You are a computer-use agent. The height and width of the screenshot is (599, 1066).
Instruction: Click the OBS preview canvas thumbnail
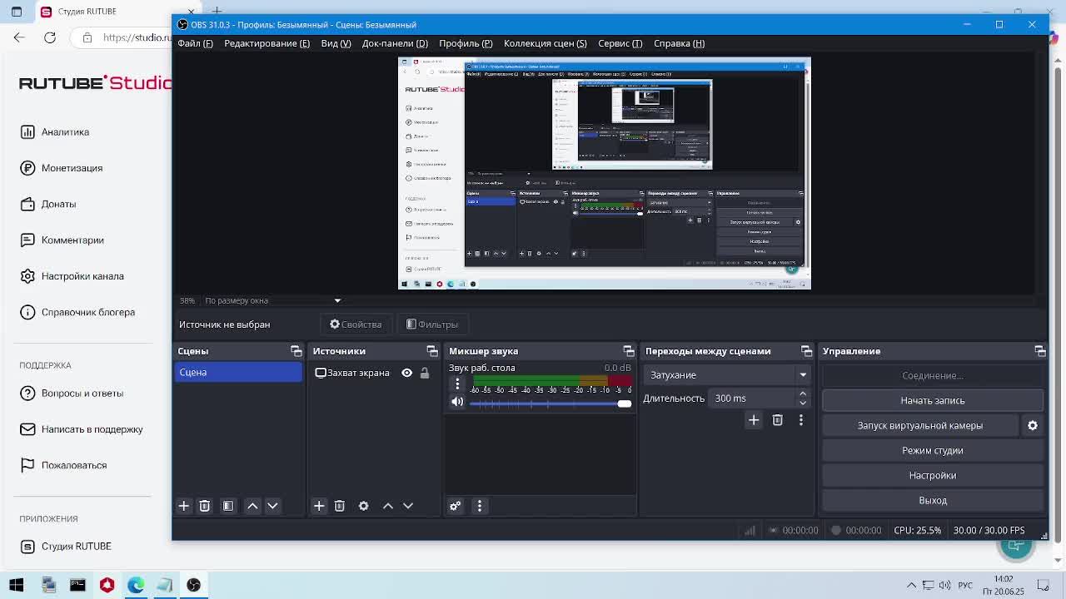tap(605, 173)
